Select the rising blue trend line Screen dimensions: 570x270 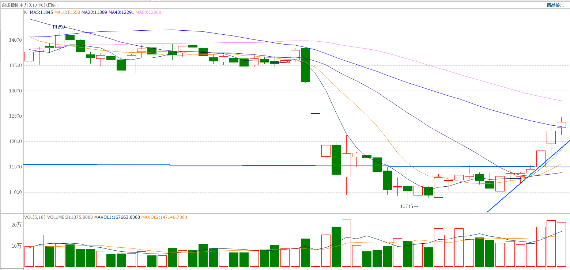(x=528, y=176)
